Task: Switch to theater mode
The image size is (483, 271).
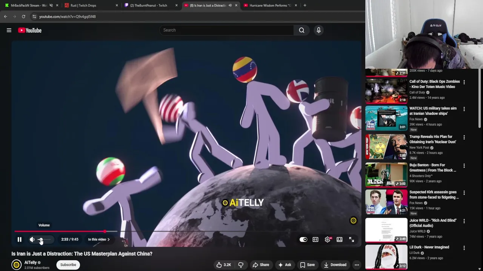Action: [x=340, y=239]
